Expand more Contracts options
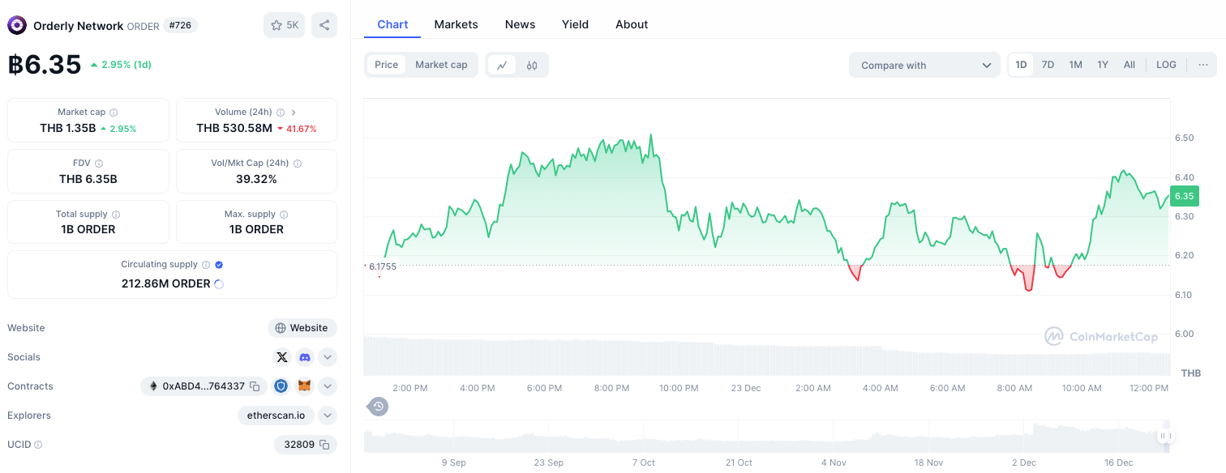 [328, 386]
